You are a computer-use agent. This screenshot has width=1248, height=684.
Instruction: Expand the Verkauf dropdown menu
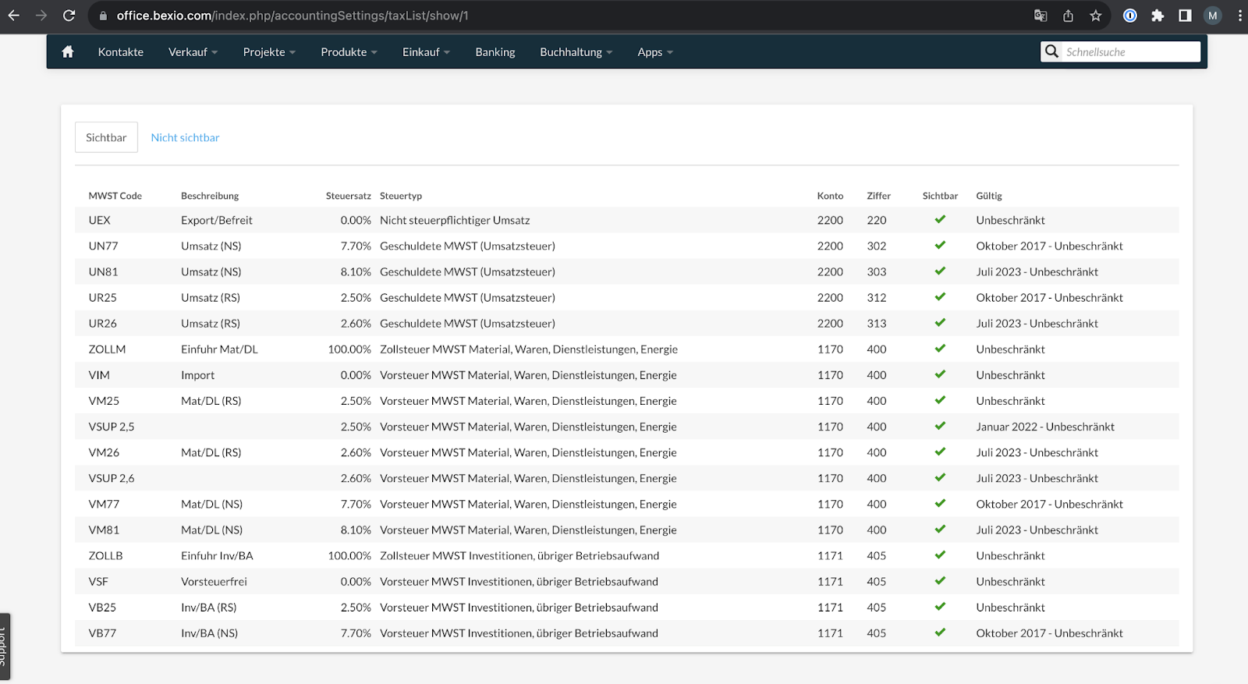193,52
